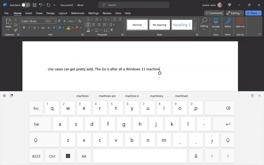Click the Dictate microphone icon in ribbon
Viewport: 264px width, 165px height.
216,21
